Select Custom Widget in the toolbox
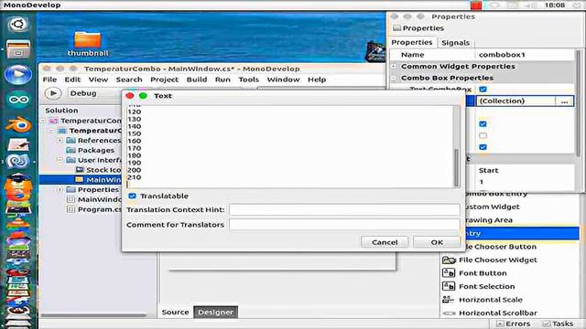The height and width of the screenshot is (329, 586). click(x=493, y=207)
